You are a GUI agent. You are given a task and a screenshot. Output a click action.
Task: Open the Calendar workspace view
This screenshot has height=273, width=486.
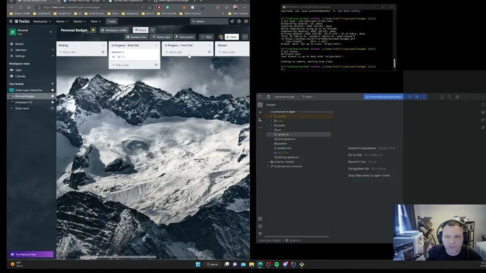[x=21, y=76]
